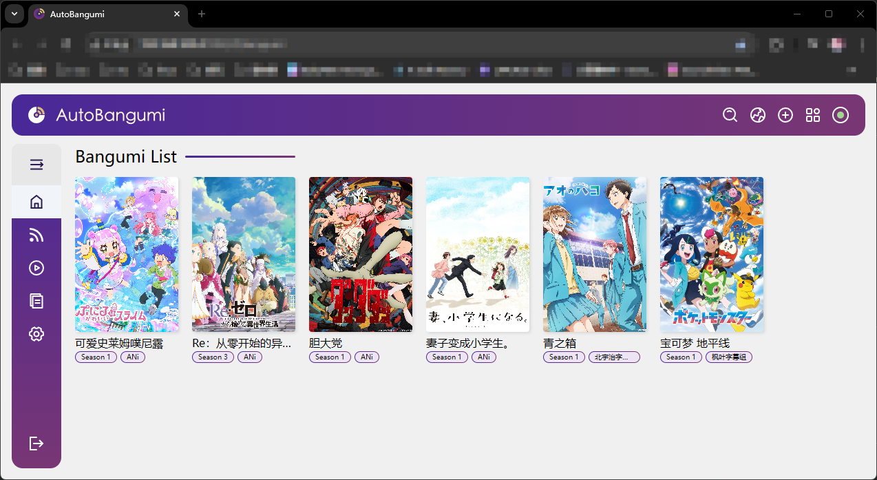Click the logout icon in the sidebar
Image resolution: width=877 pixels, height=480 pixels.
point(36,444)
